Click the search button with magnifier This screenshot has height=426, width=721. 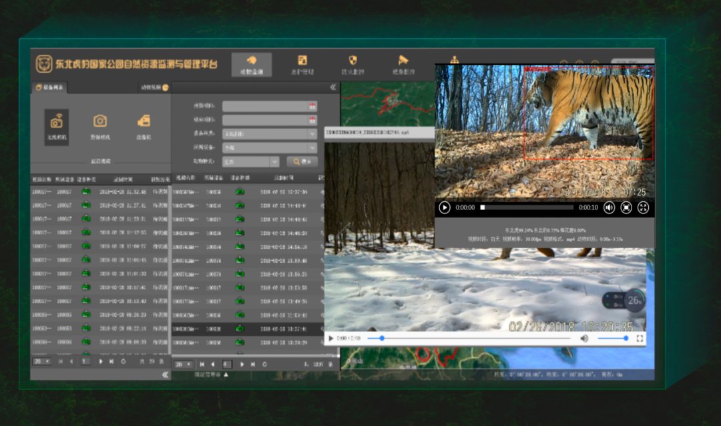click(302, 161)
